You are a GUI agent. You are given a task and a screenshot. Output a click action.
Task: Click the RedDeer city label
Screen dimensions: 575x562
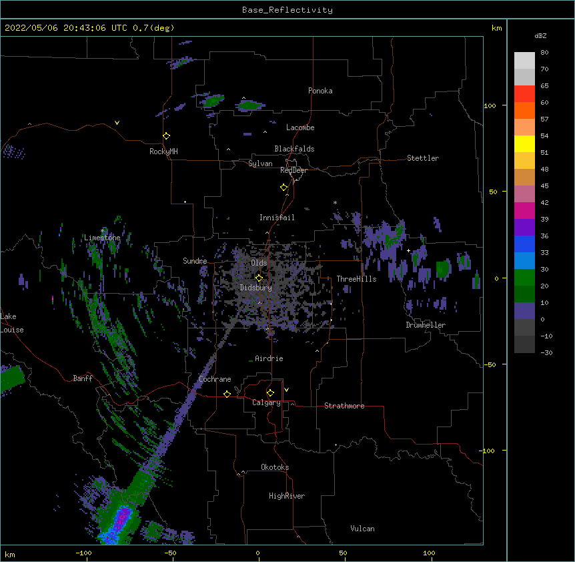click(x=294, y=170)
